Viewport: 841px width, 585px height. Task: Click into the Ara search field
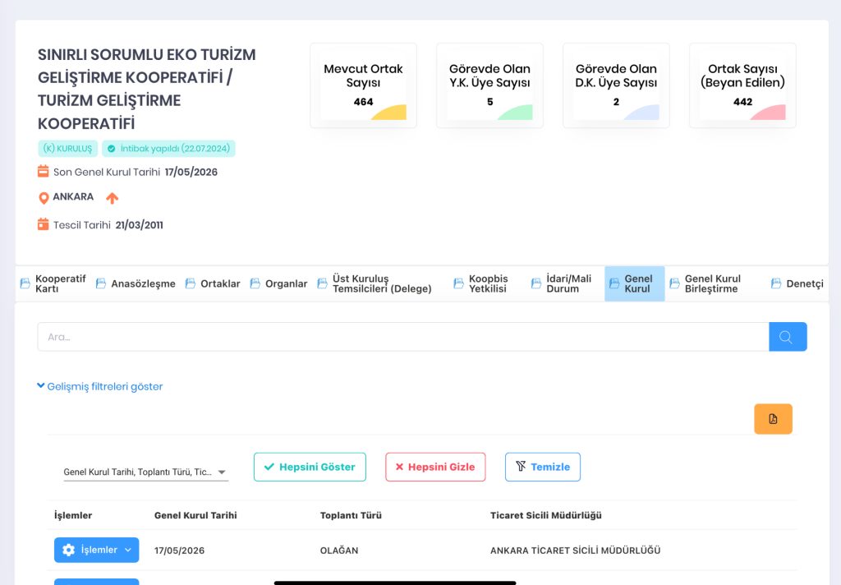tap(403, 337)
